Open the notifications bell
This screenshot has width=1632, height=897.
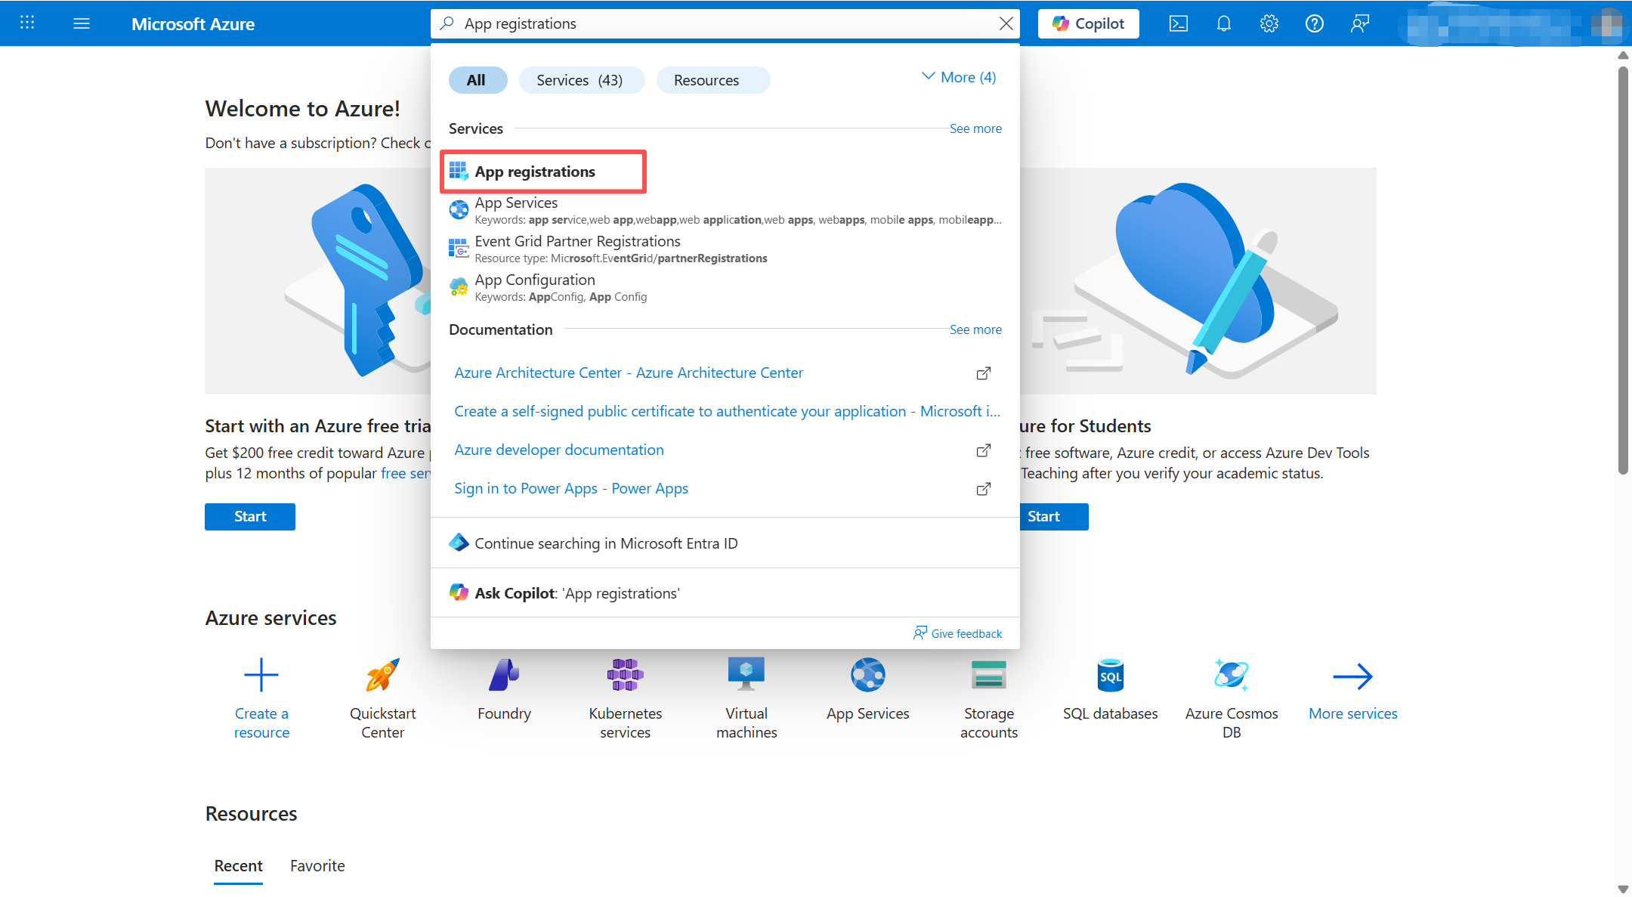(1223, 23)
